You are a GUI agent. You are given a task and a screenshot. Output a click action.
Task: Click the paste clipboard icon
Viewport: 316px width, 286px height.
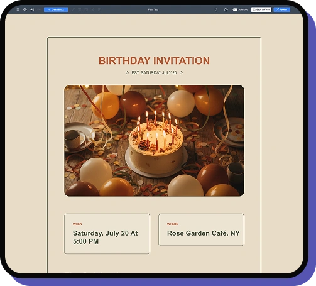coord(100,9)
